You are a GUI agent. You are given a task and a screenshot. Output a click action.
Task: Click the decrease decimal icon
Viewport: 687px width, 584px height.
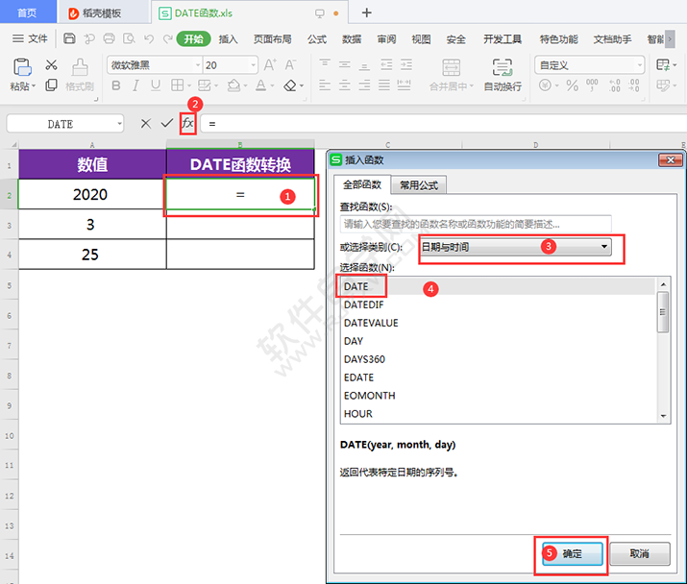tap(633, 85)
